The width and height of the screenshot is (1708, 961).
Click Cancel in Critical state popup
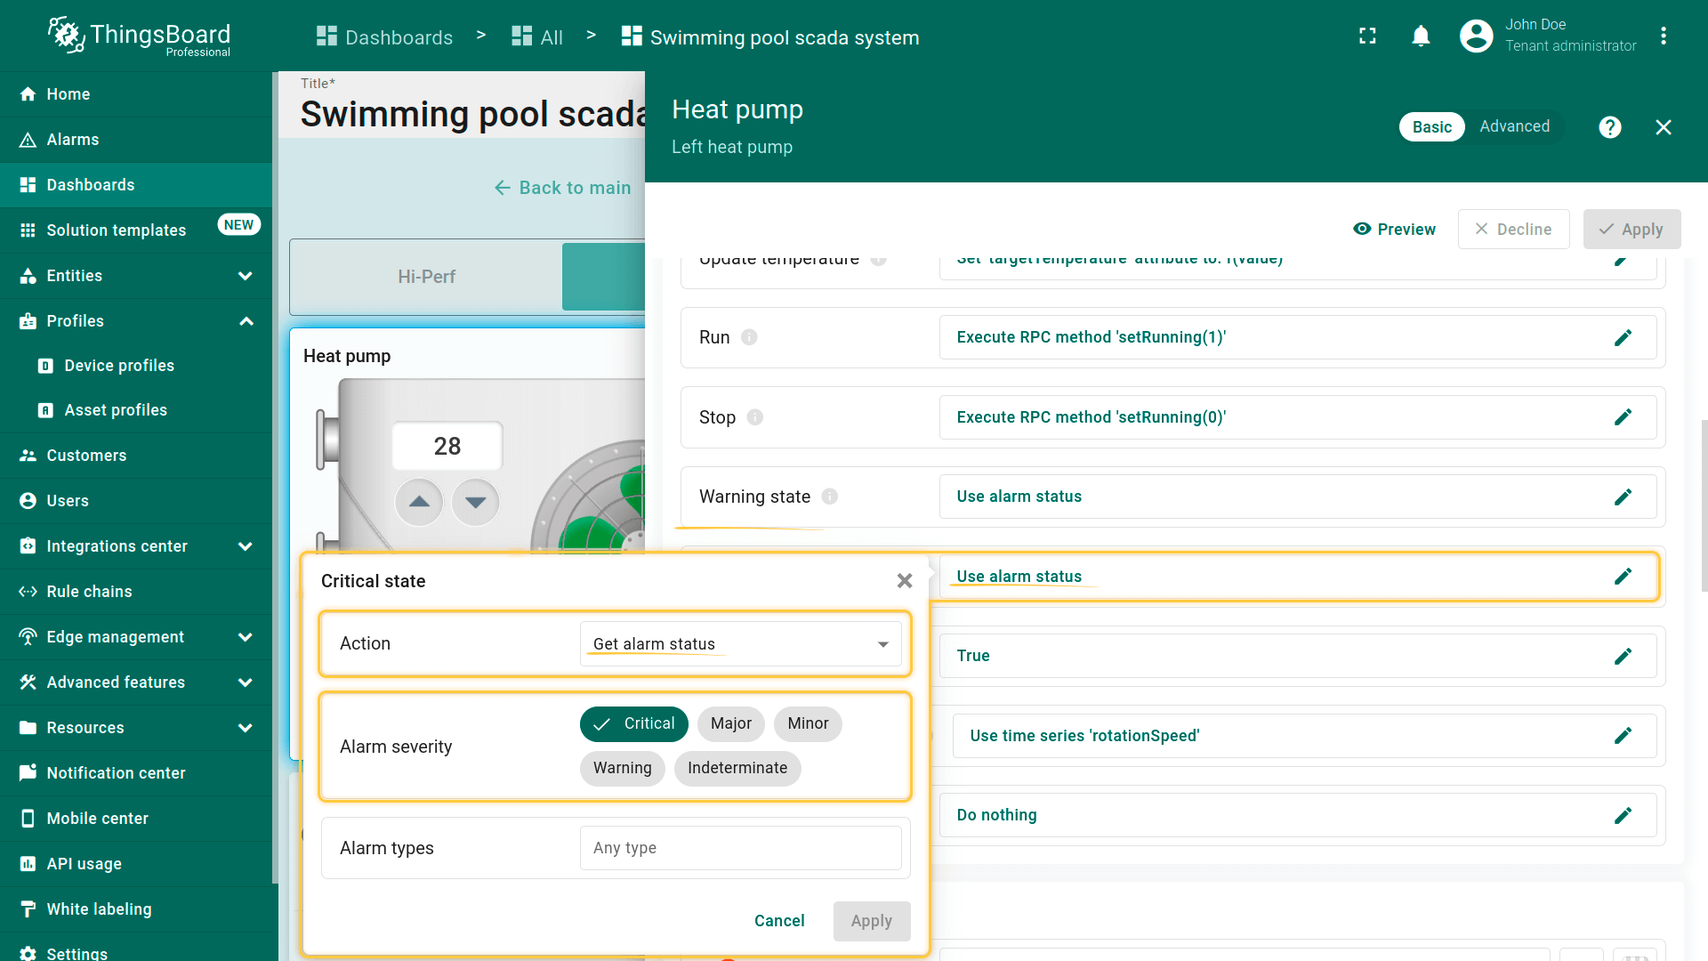(779, 921)
